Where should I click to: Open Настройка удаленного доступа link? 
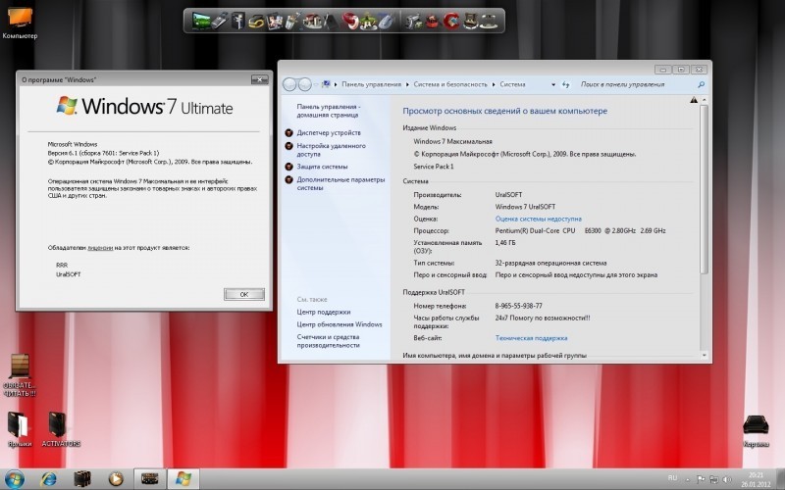(331, 150)
